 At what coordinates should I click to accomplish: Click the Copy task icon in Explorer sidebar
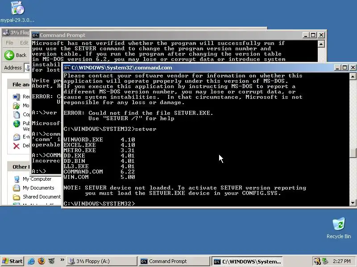click(x=17, y=114)
